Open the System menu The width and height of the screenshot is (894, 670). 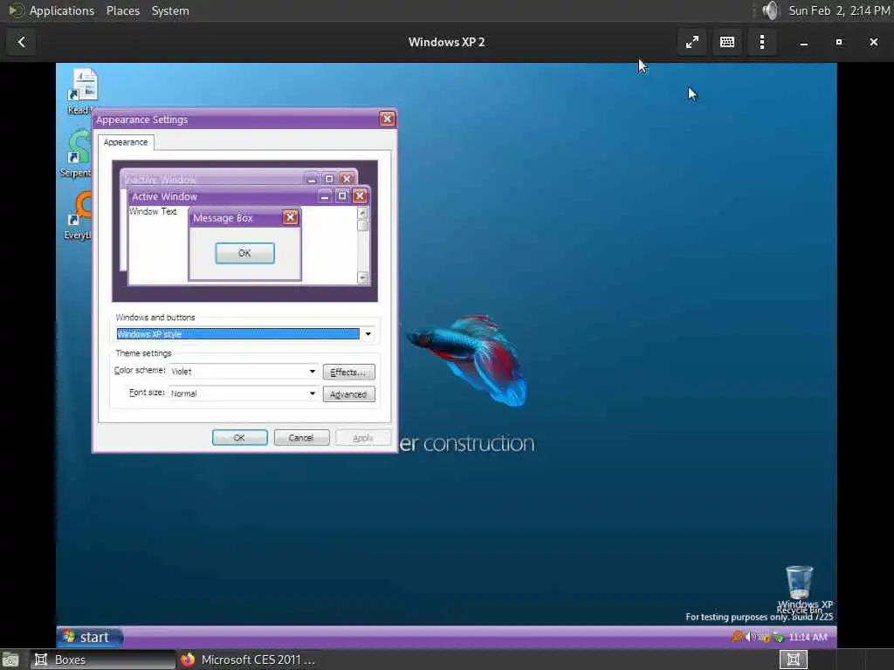[170, 10]
